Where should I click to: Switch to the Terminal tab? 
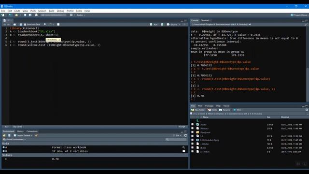pyautogui.click(x=205, y=20)
